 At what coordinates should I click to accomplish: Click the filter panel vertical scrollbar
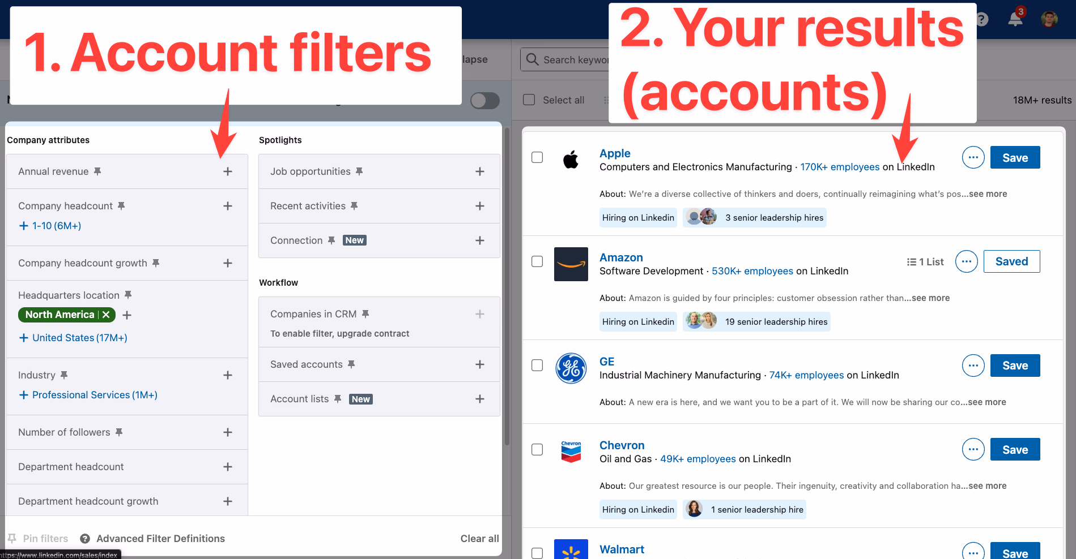point(507,286)
